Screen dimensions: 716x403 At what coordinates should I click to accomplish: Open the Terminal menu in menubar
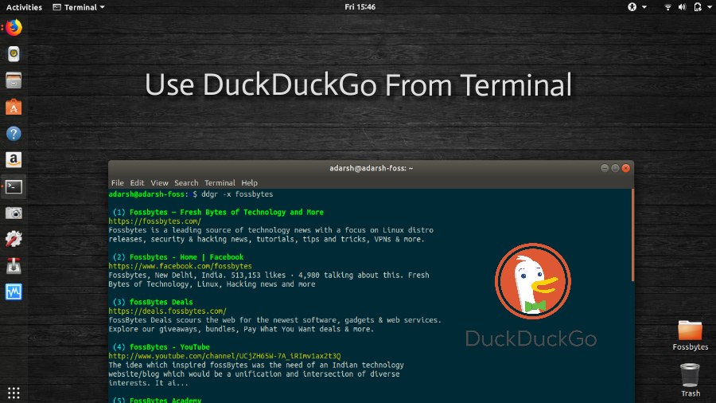click(220, 182)
